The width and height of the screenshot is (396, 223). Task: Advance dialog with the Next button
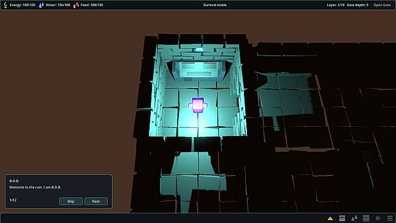click(x=96, y=201)
